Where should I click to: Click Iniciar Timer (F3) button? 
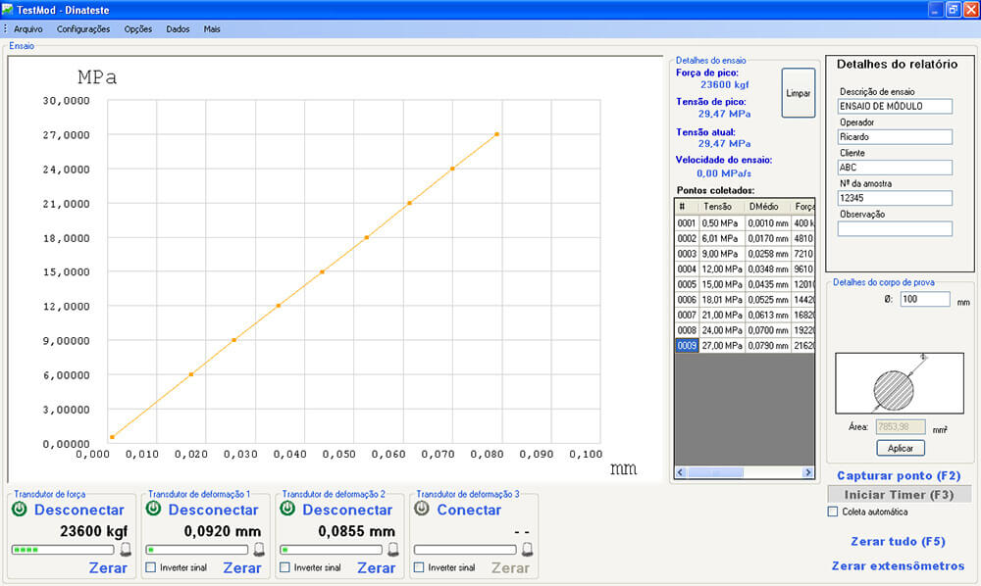(899, 494)
